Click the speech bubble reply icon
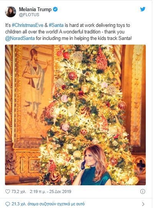Viewport: 155px width, 208px height. pos(8,204)
